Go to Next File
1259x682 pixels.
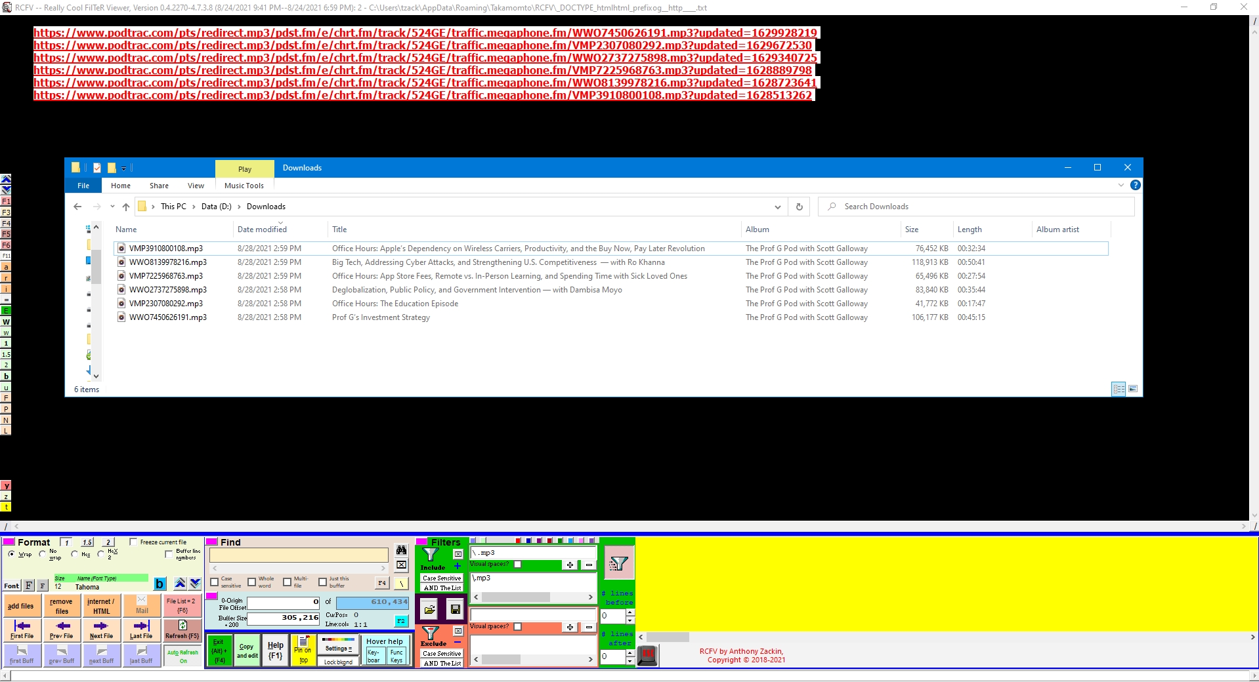pyautogui.click(x=101, y=630)
